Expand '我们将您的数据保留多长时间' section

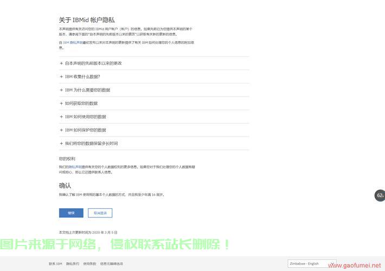point(154,143)
